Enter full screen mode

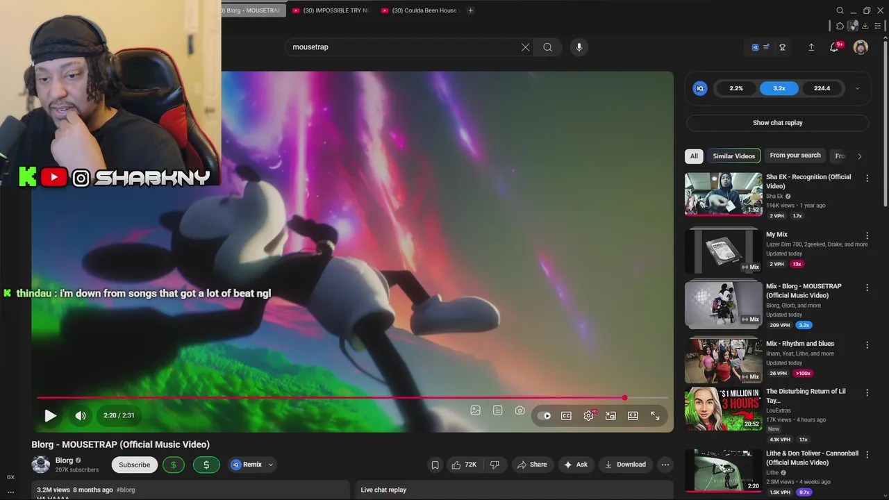655,415
